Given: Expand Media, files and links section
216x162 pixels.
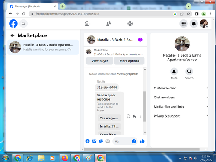Looking at the screenshot, I should click(x=181, y=107).
